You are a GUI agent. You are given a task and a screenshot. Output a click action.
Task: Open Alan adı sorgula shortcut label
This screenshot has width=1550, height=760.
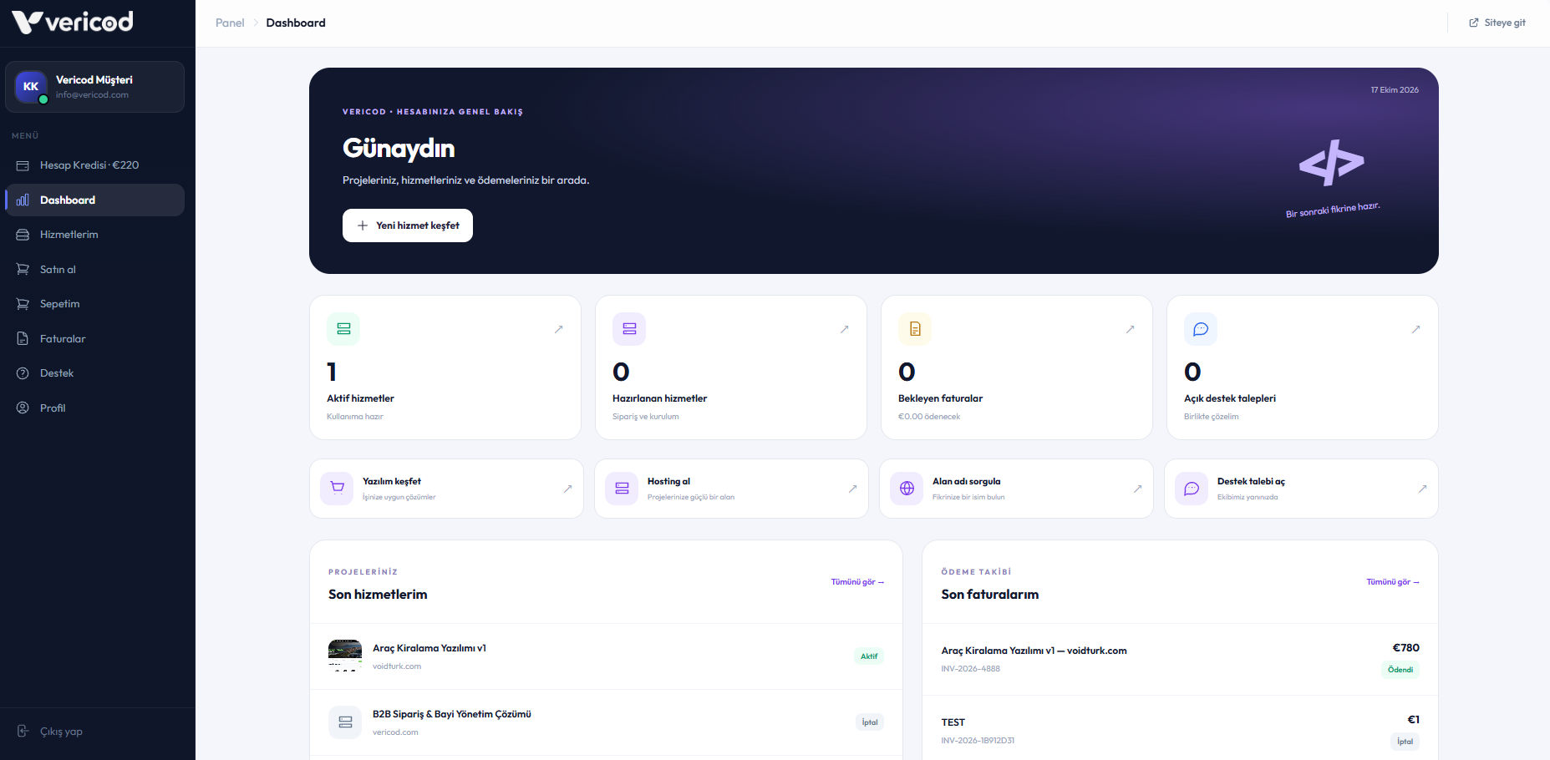pyautogui.click(x=966, y=482)
